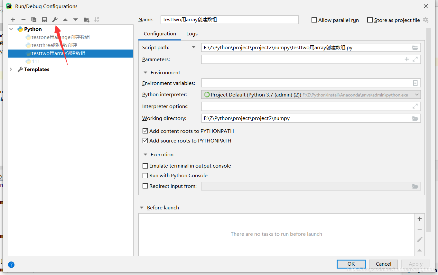Collapse the Execution section
Viewport: 438px width, 275px height.
pyautogui.click(x=145, y=154)
